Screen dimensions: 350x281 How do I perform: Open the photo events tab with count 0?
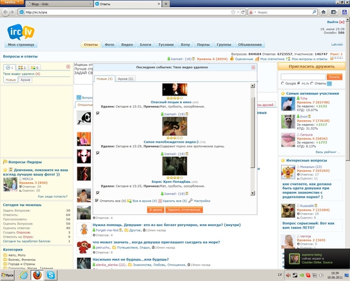35,67
